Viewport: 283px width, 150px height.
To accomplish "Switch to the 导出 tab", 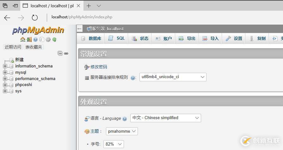I will (x=187, y=38).
